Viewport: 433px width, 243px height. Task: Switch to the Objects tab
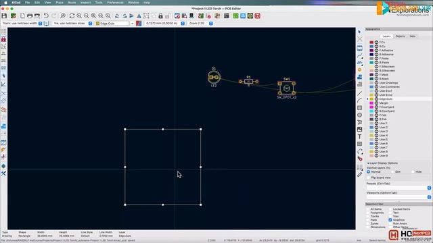pyautogui.click(x=400, y=36)
